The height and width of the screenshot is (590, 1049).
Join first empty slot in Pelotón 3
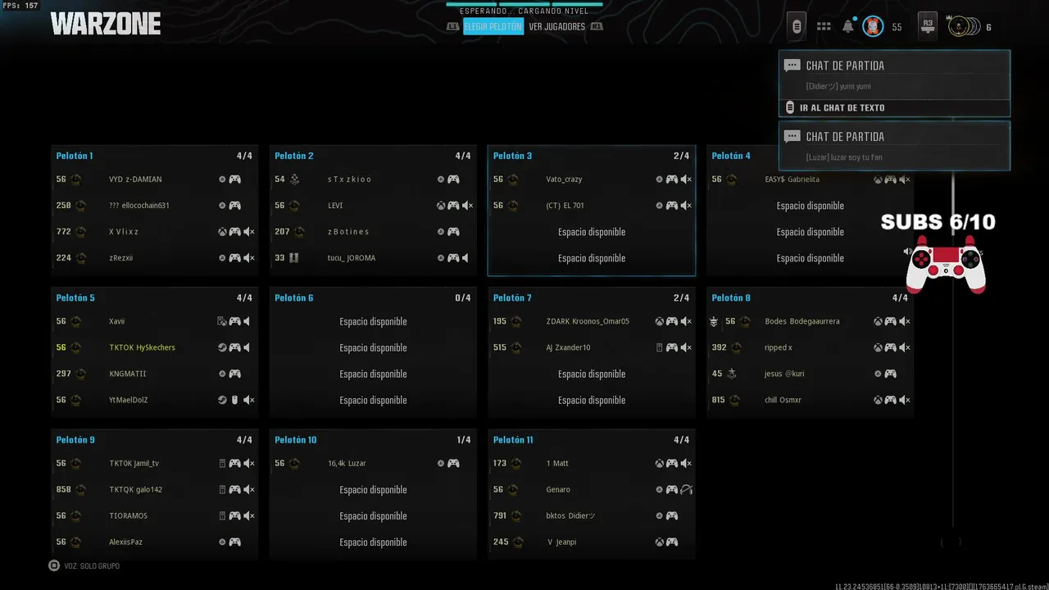(x=592, y=232)
